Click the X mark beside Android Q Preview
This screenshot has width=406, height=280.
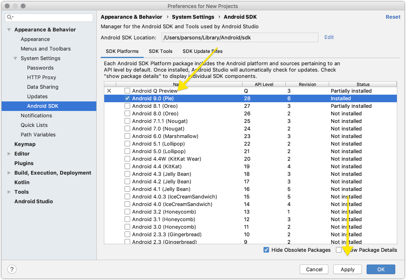[109, 91]
